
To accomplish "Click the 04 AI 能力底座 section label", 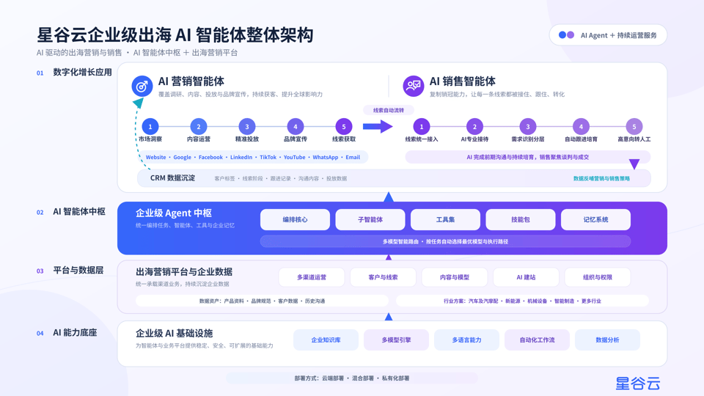I will coord(67,333).
